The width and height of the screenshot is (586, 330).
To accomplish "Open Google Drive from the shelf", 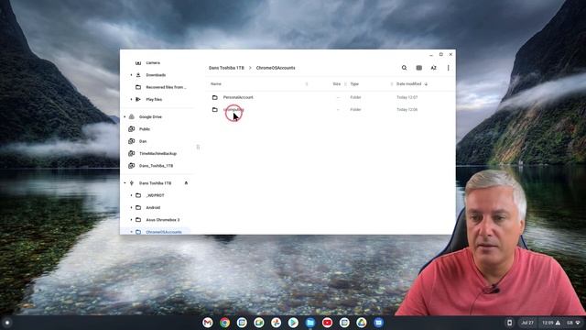I will pyautogui.click(x=362, y=323).
